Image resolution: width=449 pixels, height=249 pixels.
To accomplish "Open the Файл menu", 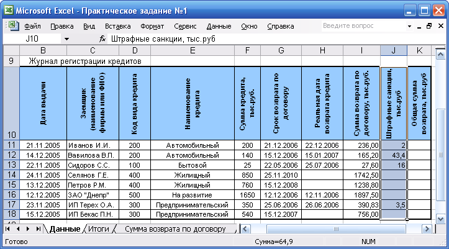I will [x=32, y=26].
